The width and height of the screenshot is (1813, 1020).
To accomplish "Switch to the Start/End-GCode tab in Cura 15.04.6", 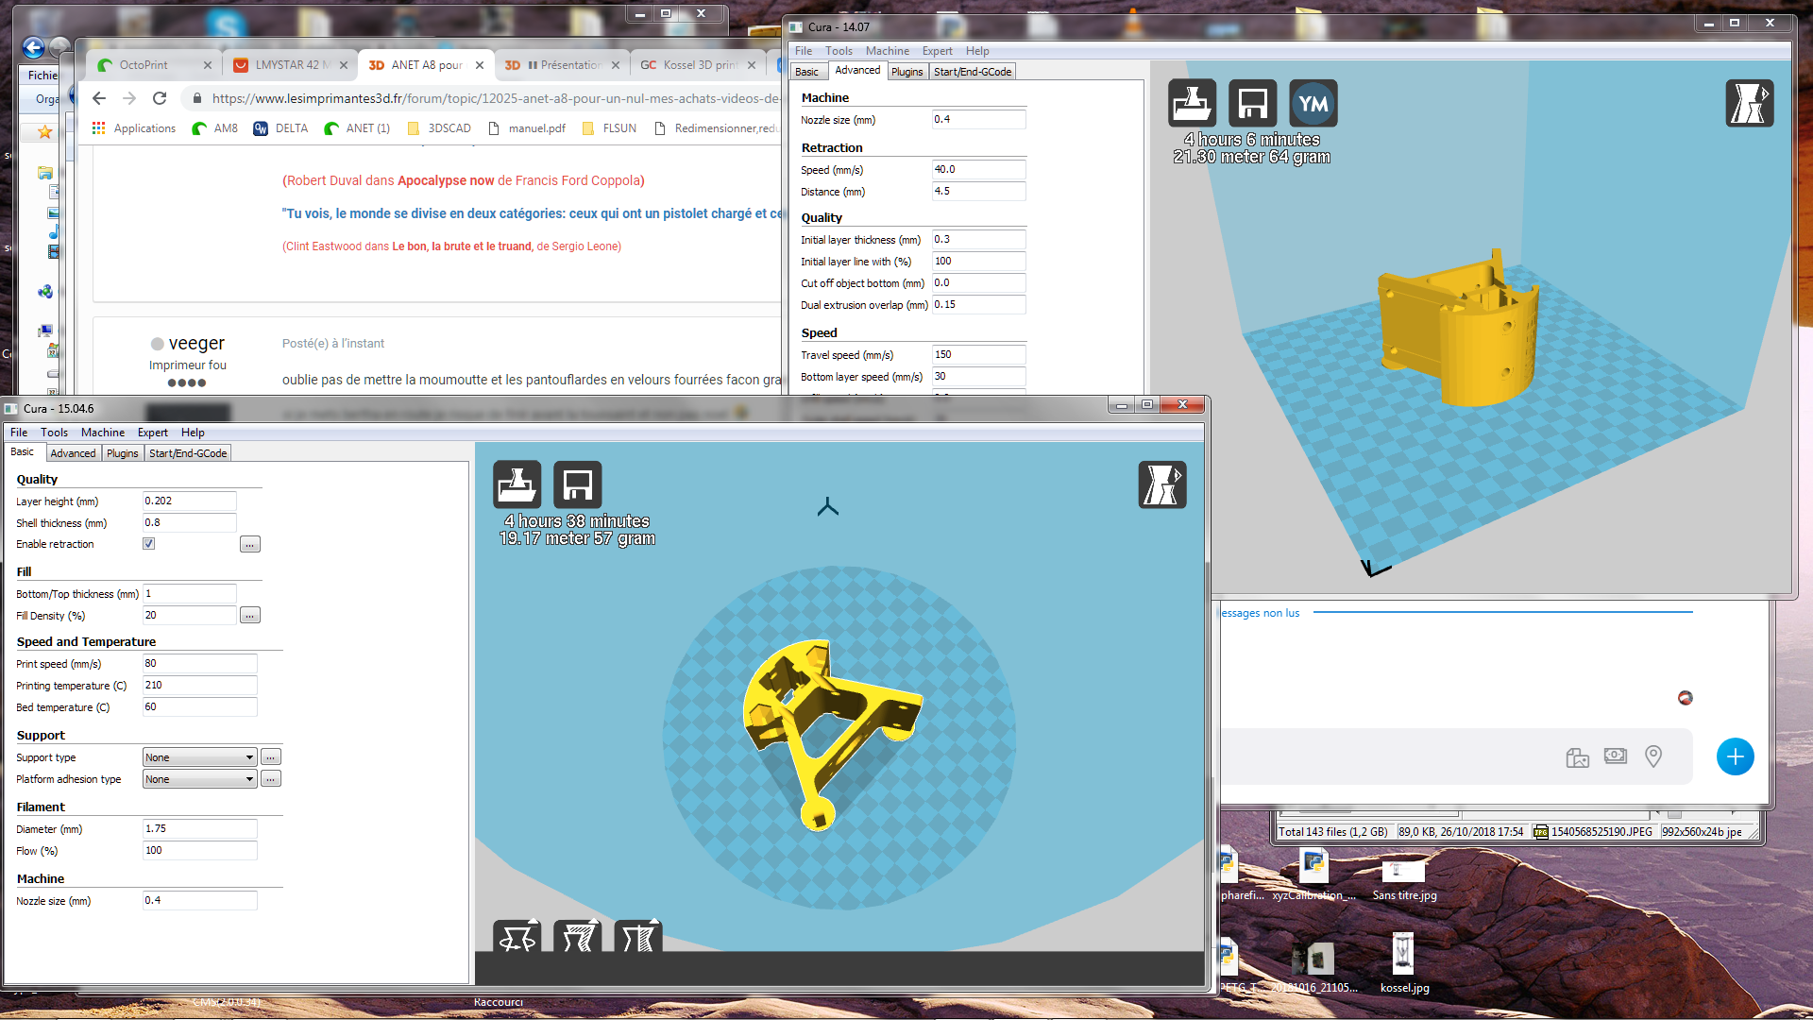I will [x=188, y=453].
